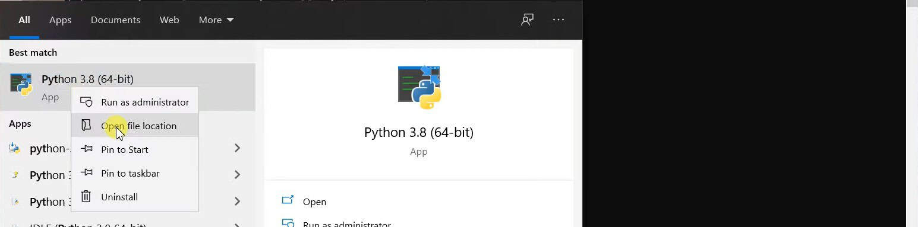Click the Open icon in the right pane
The width and height of the screenshot is (918, 227).
(x=288, y=201)
